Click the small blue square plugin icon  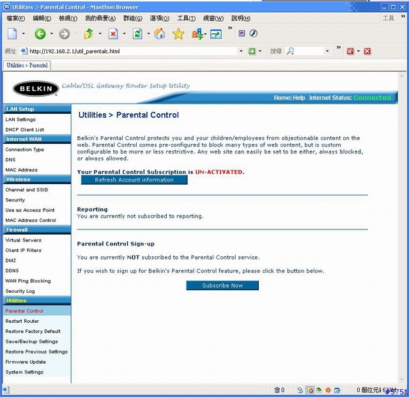pyautogui.click(x=242, y=33)
